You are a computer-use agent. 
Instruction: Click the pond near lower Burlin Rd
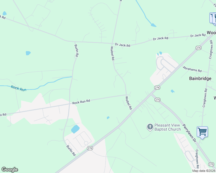(75, 129)
